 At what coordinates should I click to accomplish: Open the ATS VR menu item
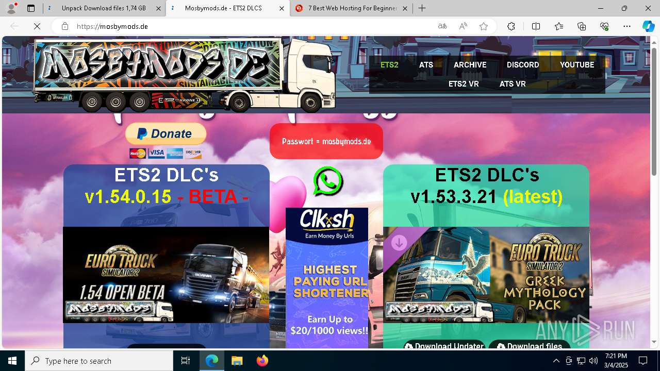[513, 84]
